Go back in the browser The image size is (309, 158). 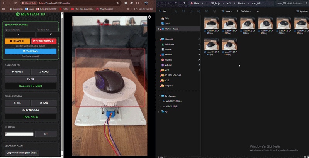pyautogui.click(x=4, y=3)
